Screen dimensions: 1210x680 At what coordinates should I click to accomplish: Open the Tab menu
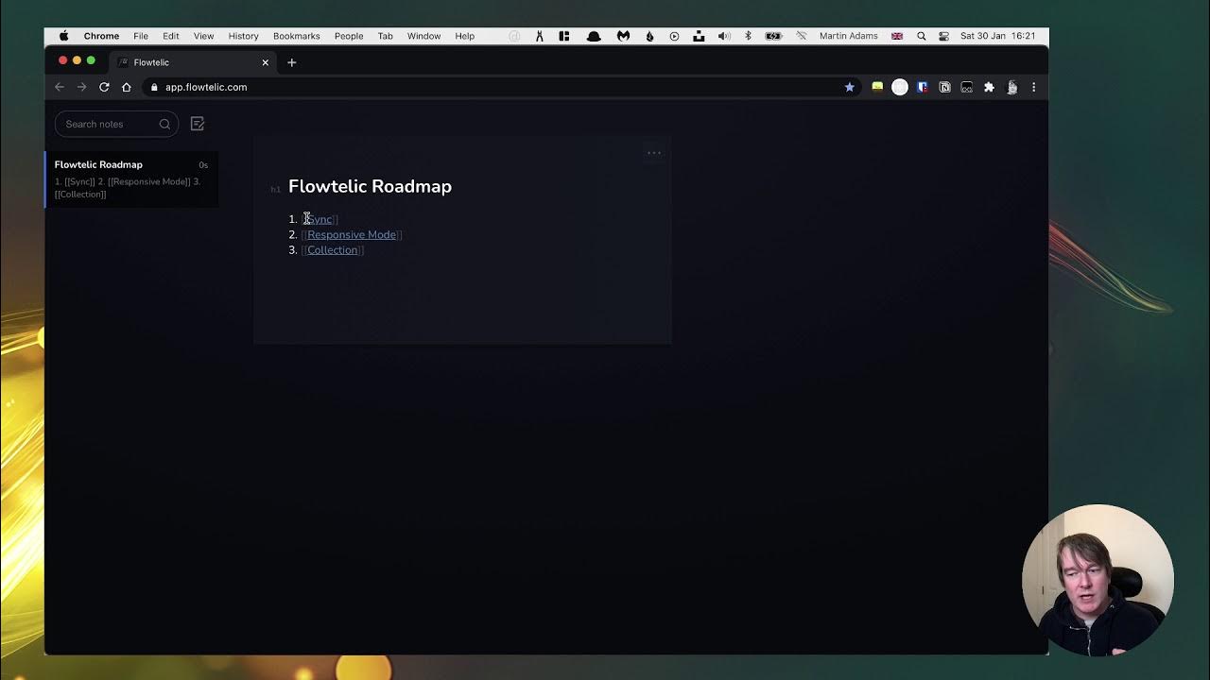385,36
